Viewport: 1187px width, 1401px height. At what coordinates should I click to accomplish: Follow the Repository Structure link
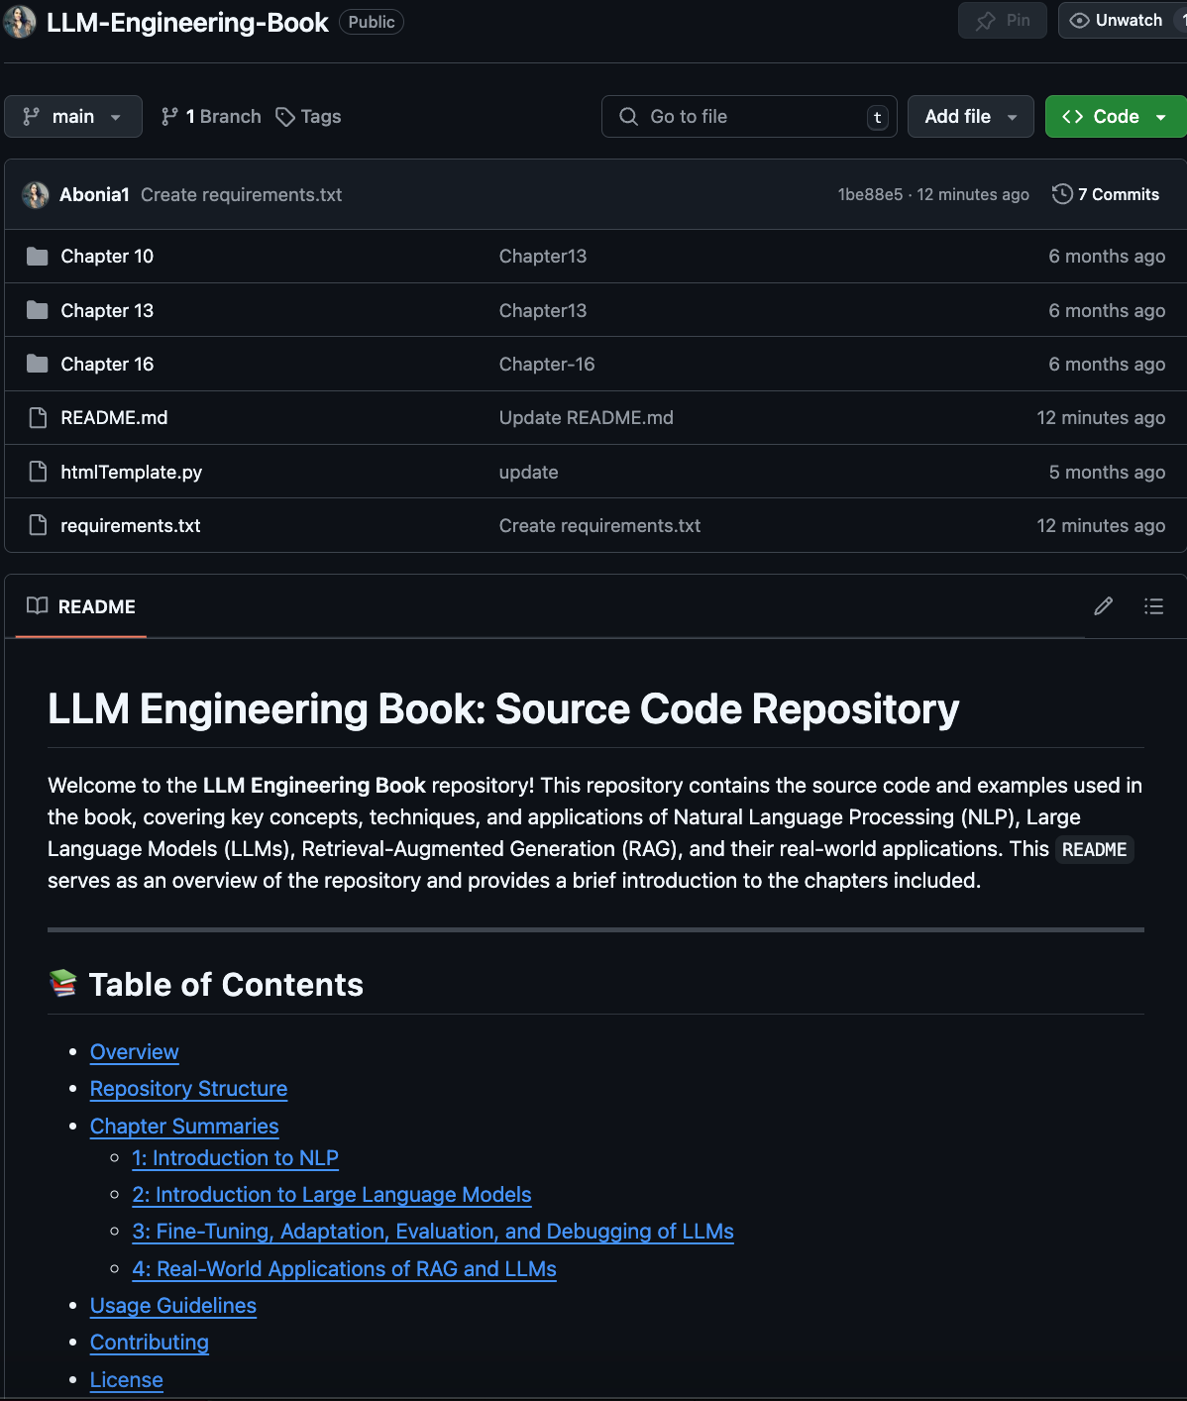tap(188, 1089)
